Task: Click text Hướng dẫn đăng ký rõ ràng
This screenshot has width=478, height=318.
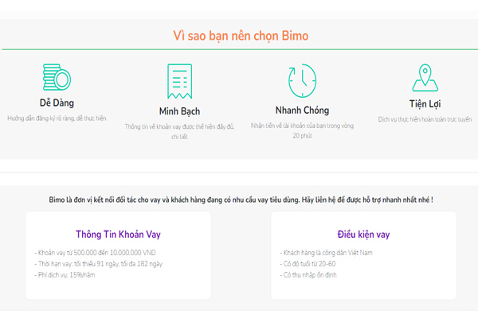Action: click(57, 118)
